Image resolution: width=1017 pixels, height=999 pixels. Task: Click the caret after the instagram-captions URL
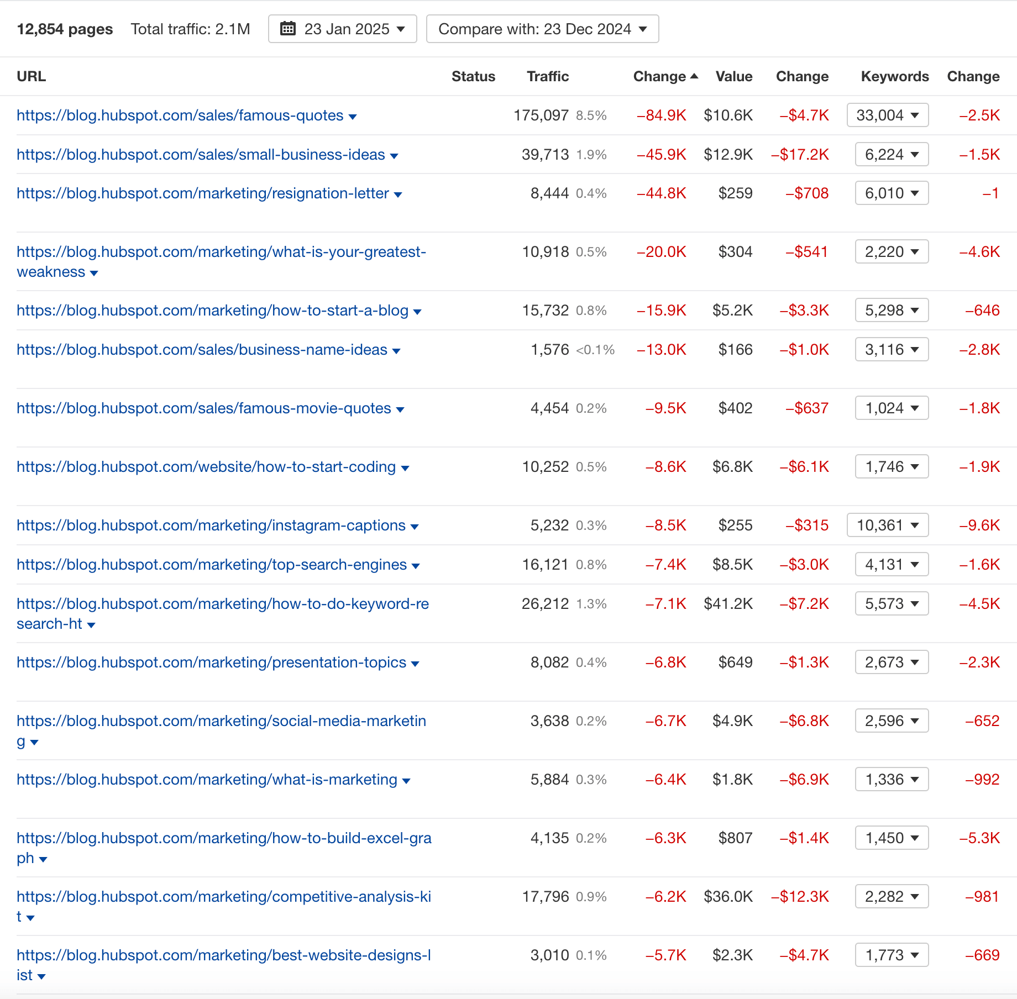[x=415, y=527]
